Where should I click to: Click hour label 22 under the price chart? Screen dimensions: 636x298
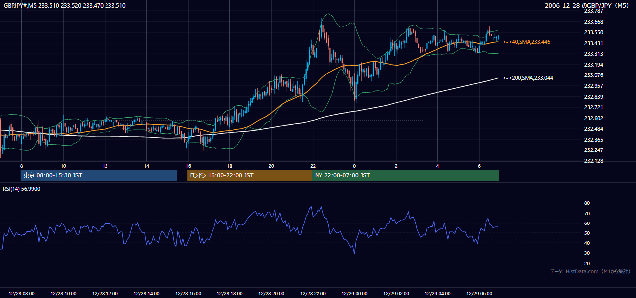313,166
